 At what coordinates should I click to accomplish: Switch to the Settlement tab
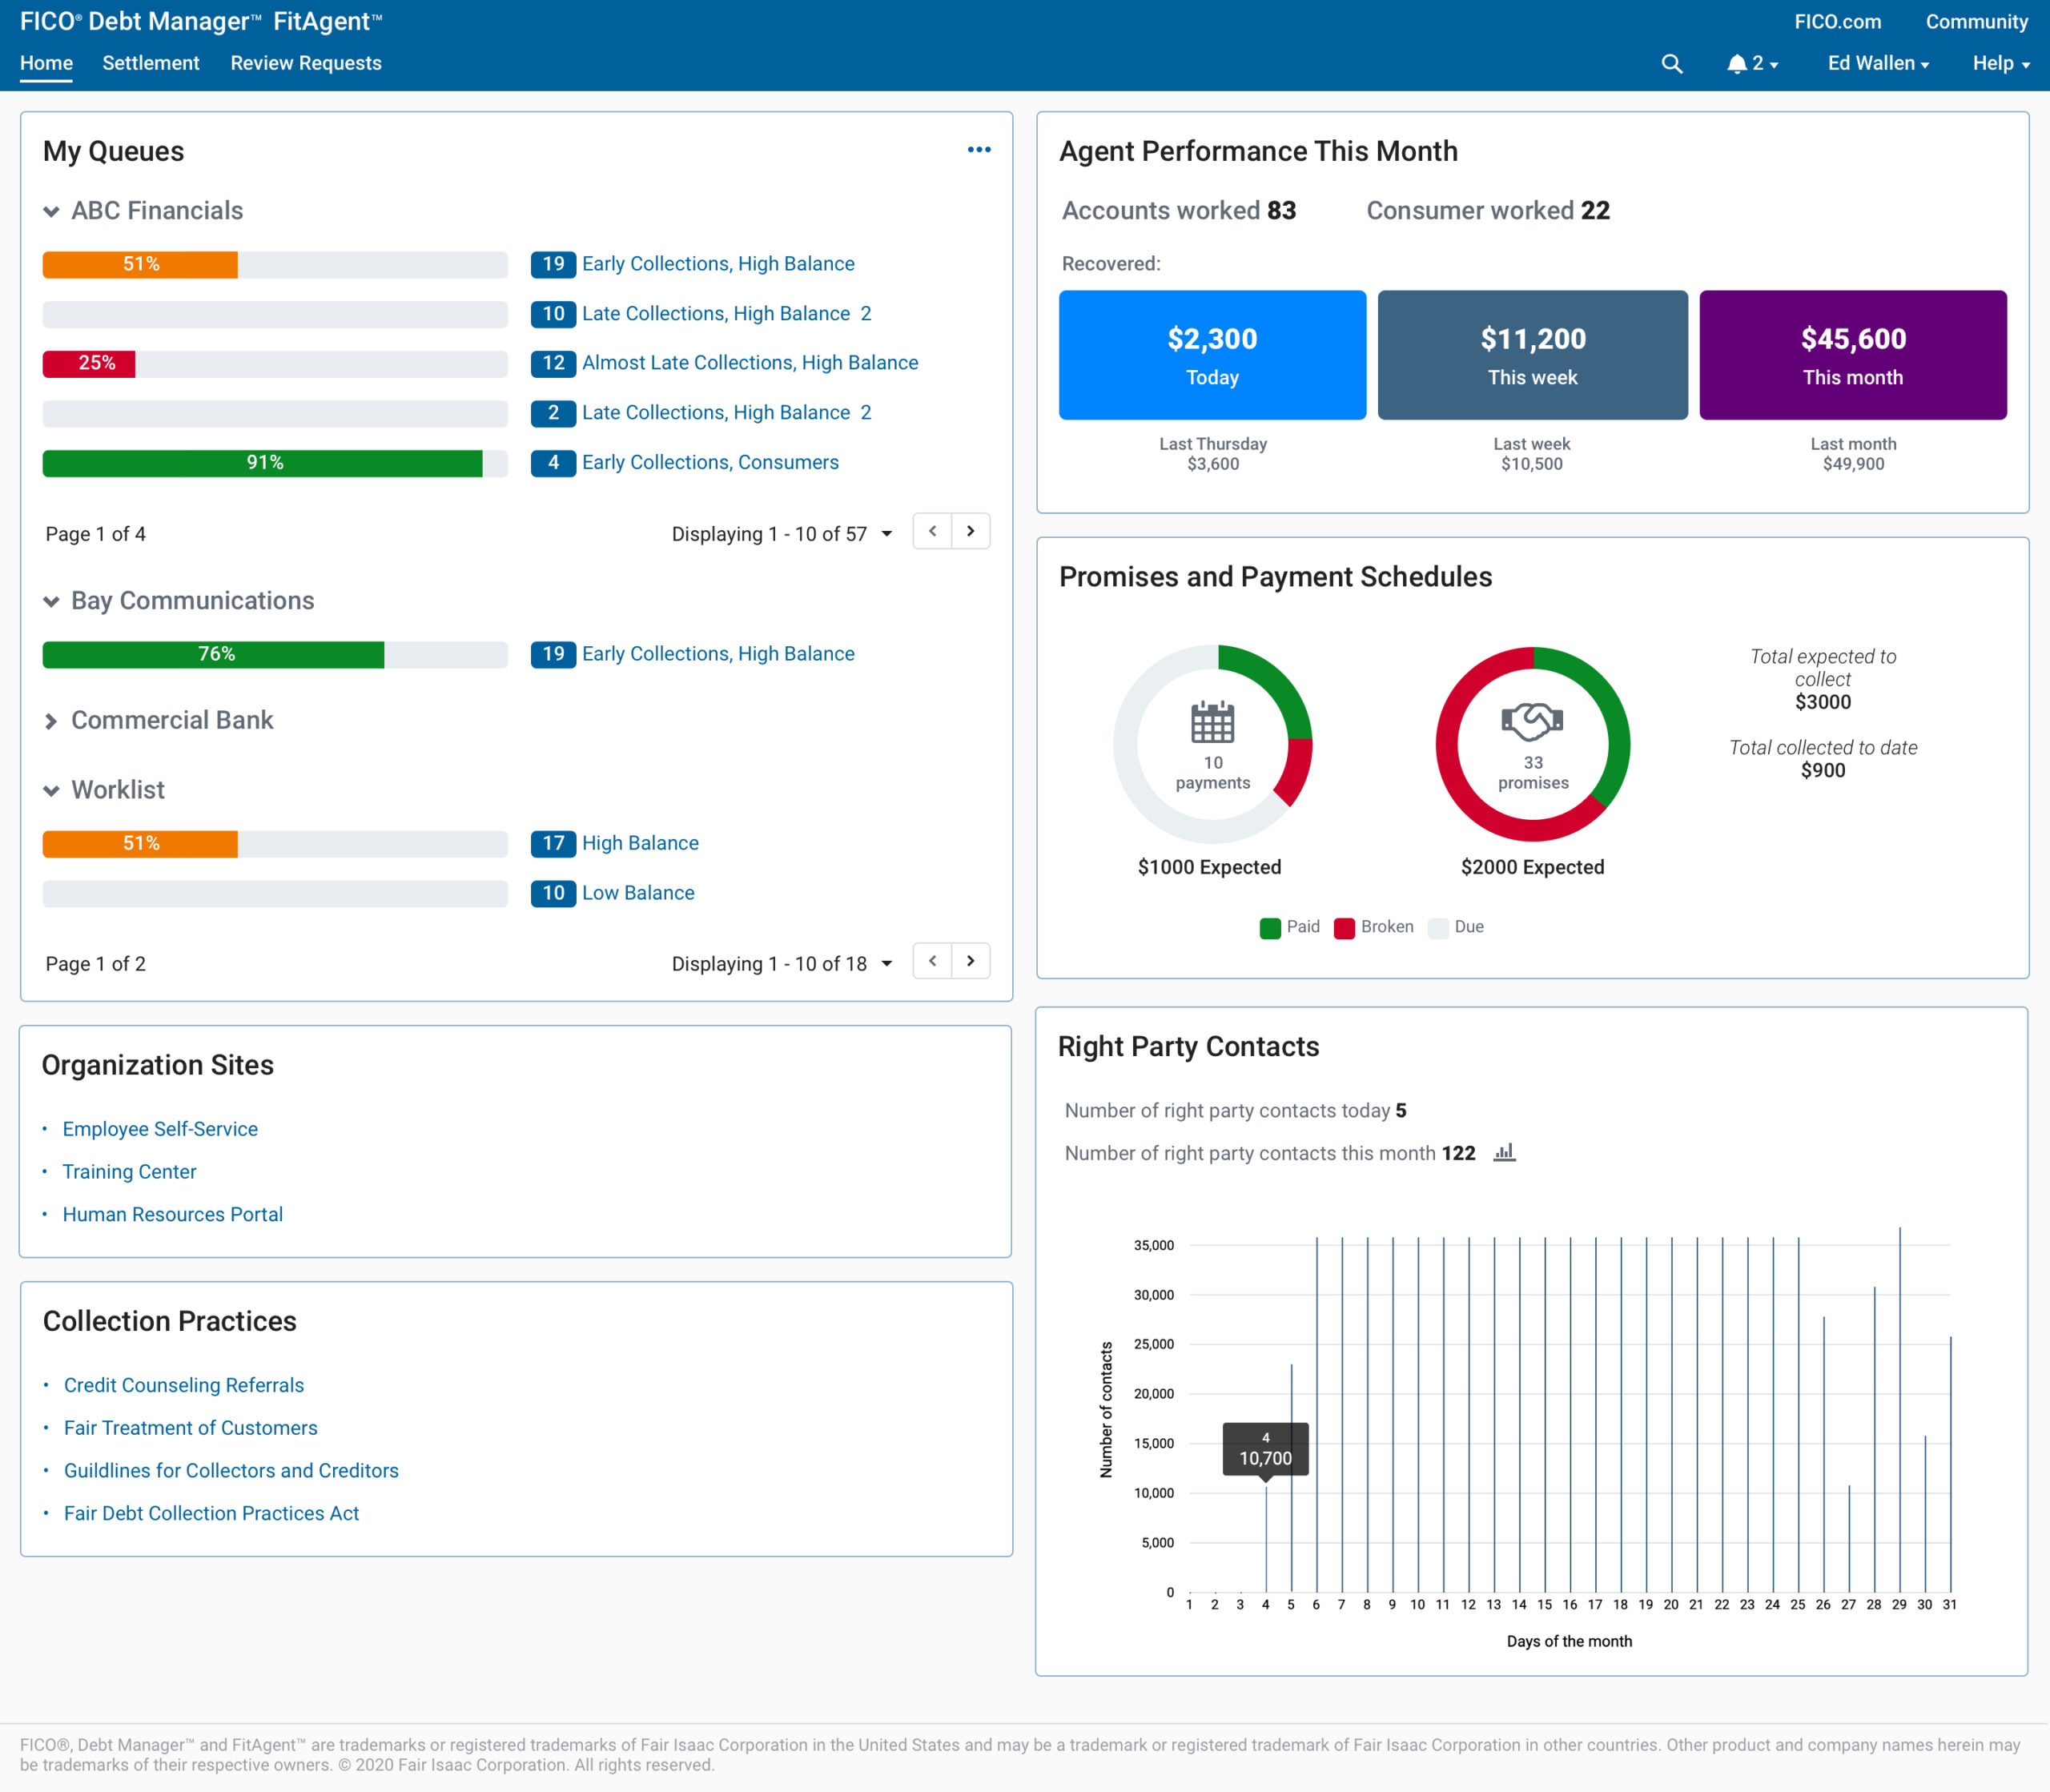(151, 63)
